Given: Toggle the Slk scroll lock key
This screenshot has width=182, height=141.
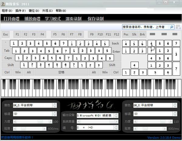Looking at the screenshot, I should (134, 34).
